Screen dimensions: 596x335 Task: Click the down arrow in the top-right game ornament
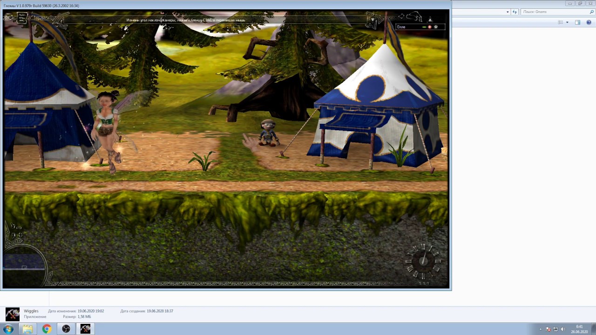point(372,20)
